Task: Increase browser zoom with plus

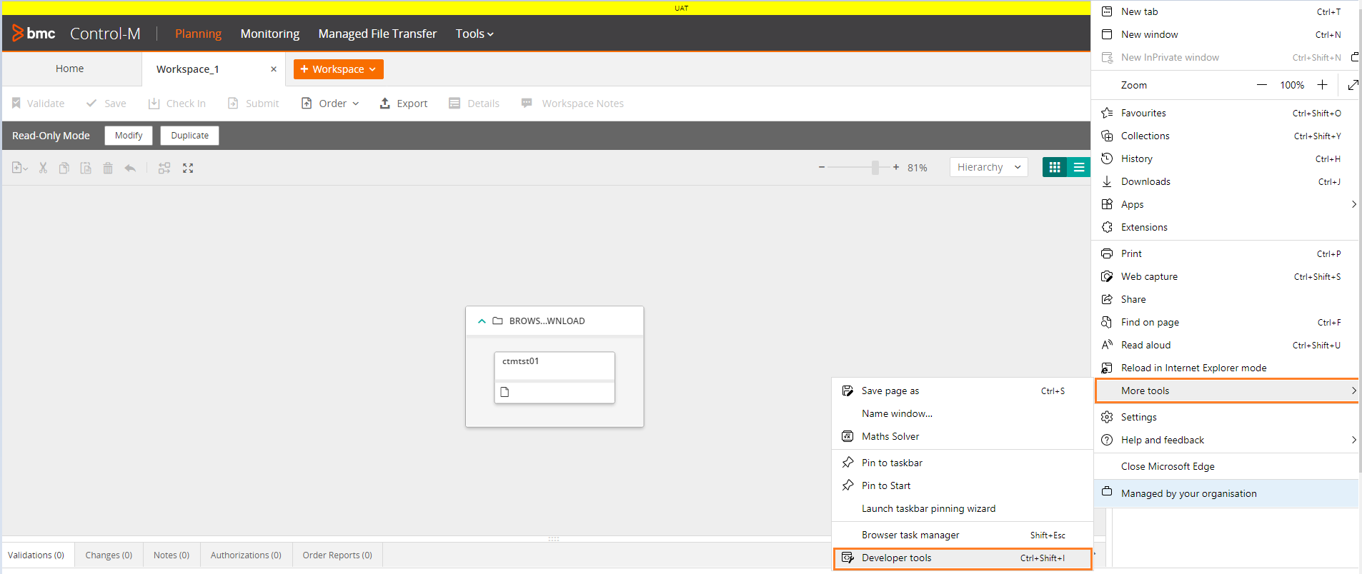Action: click(1323, 85)
